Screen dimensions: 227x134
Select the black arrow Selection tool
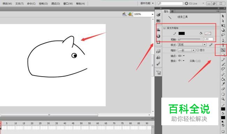click(223, 16)
